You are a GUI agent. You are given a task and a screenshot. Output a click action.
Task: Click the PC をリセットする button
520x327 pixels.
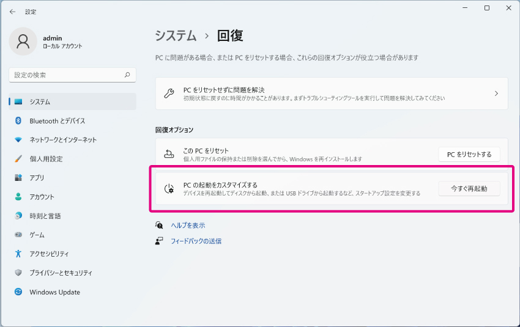coord(469,155)
